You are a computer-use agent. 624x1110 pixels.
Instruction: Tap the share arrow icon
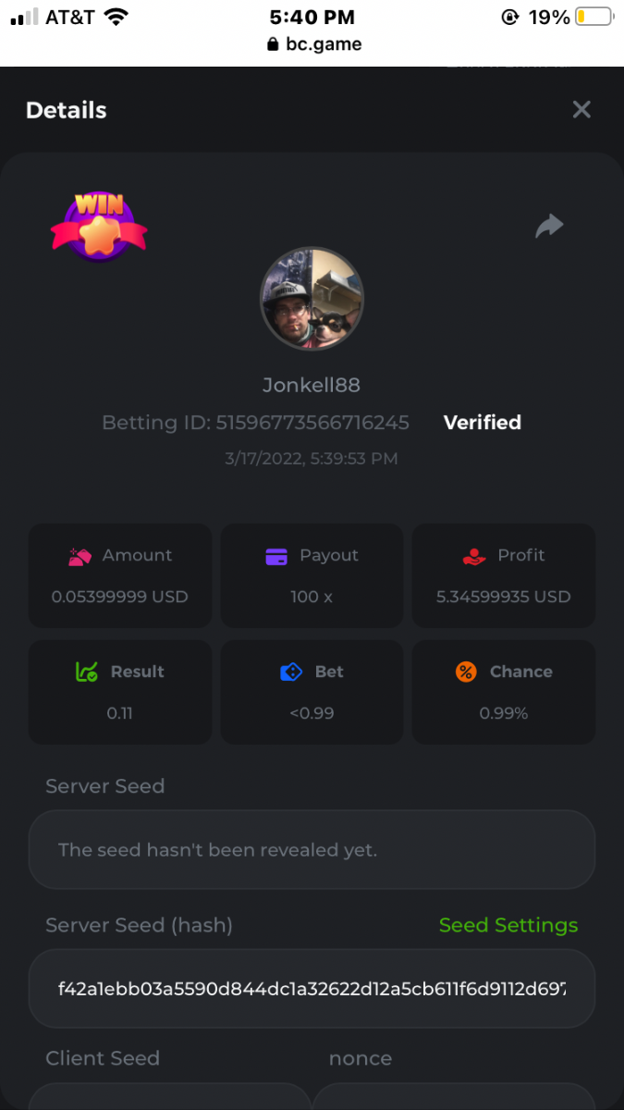[549, 226]
